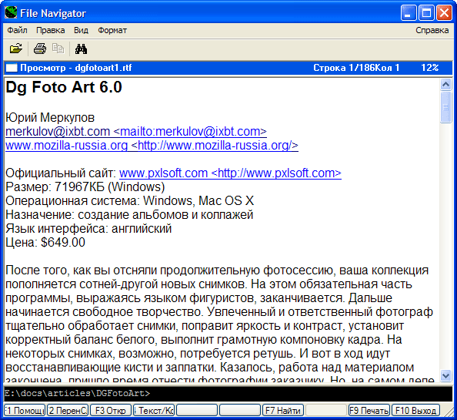
Task: Click the F9 Печать function button
Action: [369, 410]
